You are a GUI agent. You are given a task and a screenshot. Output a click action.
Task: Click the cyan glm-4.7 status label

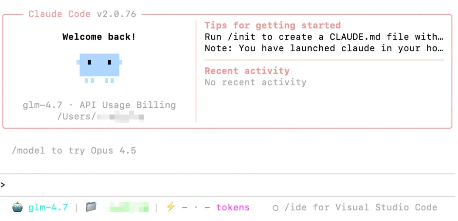click(48, 207)
